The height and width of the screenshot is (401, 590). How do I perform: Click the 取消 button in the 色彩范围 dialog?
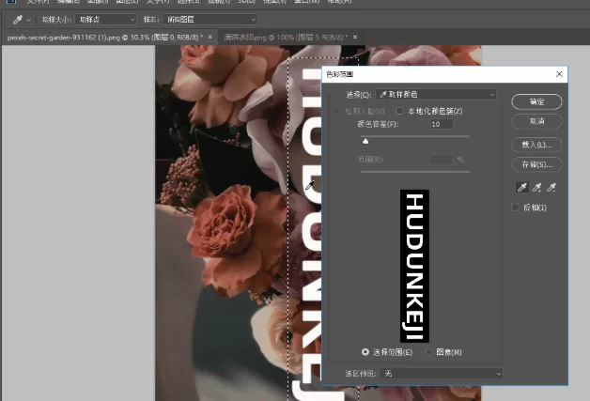pyautogui.click(x=536, y=121)
